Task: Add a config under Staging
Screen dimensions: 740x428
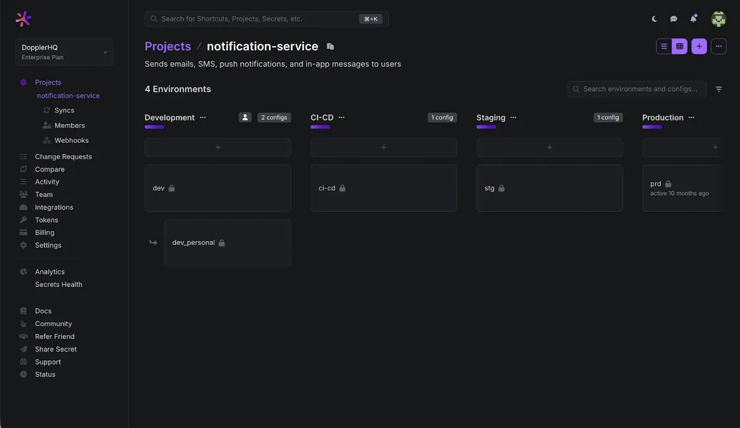Action: [549, 148]
